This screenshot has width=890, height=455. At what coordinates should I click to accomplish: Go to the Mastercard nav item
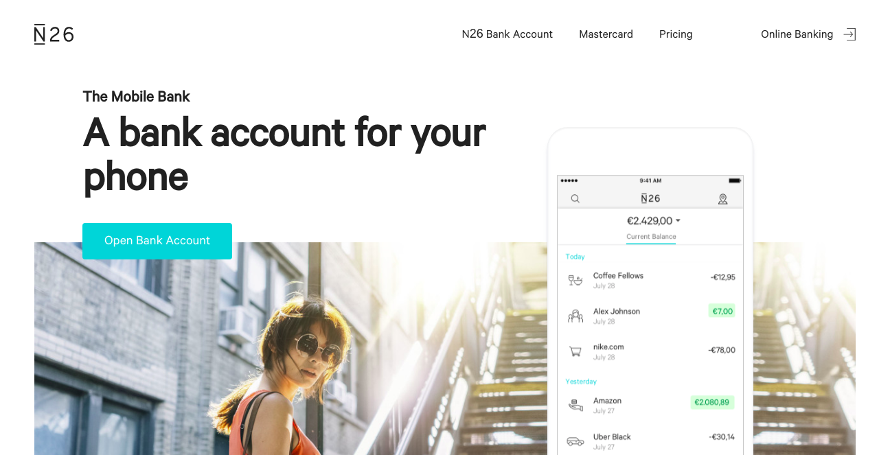coord(606,34)
